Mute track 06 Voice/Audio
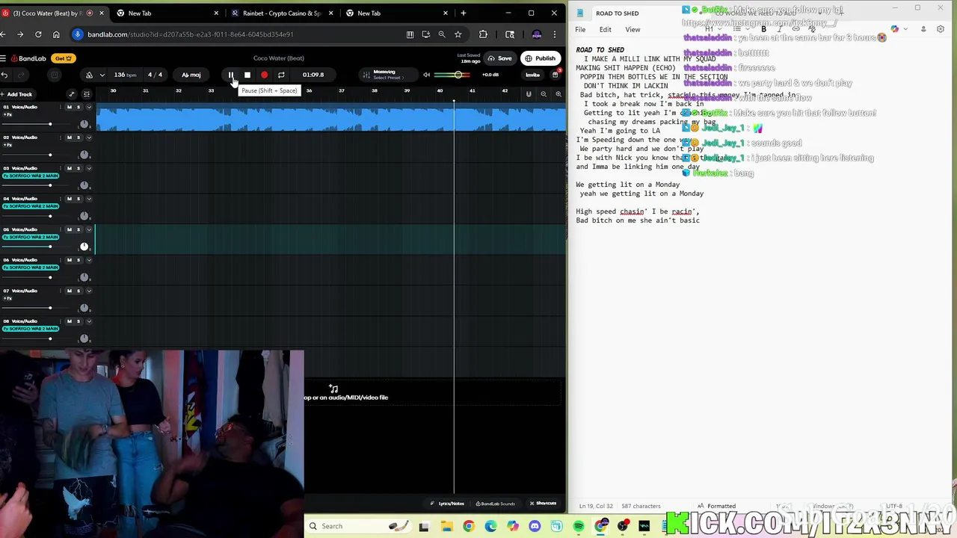957x538 pixels. pyautogui.click(x=70, y=260)
